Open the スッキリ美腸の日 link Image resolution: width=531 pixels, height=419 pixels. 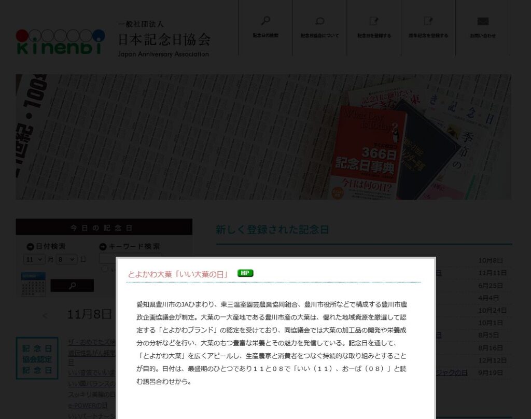coord(91,395)
